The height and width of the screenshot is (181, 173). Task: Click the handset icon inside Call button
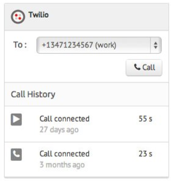(x=137, y=67)
